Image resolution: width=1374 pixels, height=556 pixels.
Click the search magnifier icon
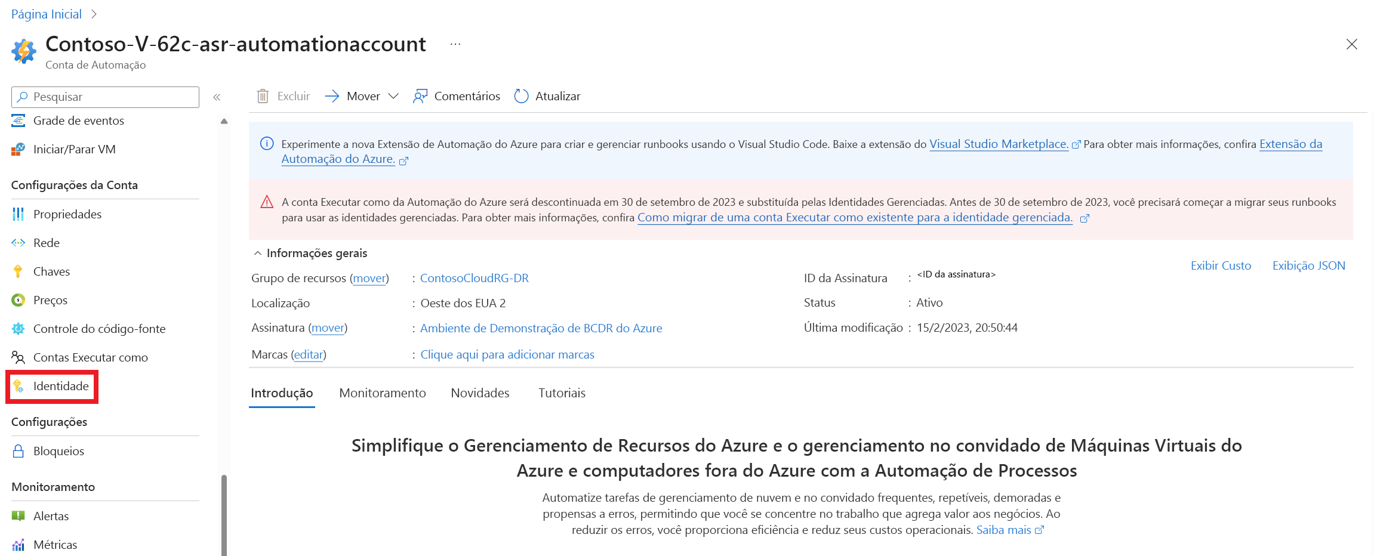pyautogui.click(x=23, y=97)
